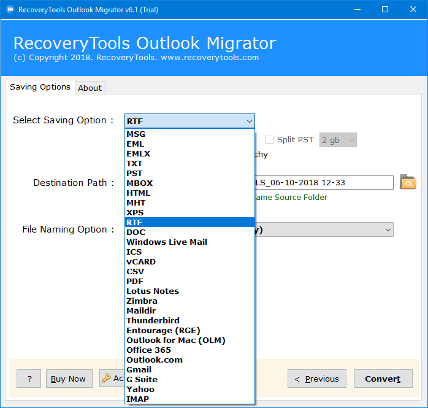
Task: Select Office 365 saving option
Action: [x=189, y=350]
